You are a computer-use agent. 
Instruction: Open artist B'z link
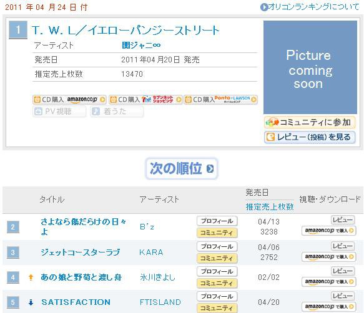[147, 227]
